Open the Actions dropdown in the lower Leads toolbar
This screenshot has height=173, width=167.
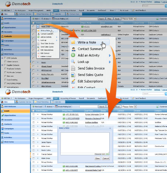49,107
